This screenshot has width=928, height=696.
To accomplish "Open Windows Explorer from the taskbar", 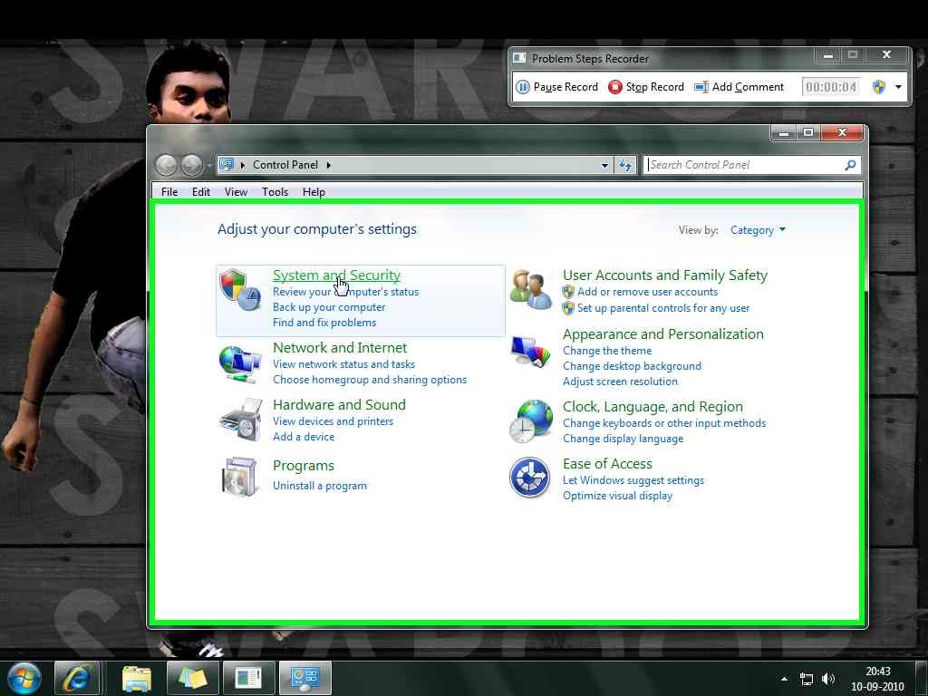I will click(x=136, y=678).
